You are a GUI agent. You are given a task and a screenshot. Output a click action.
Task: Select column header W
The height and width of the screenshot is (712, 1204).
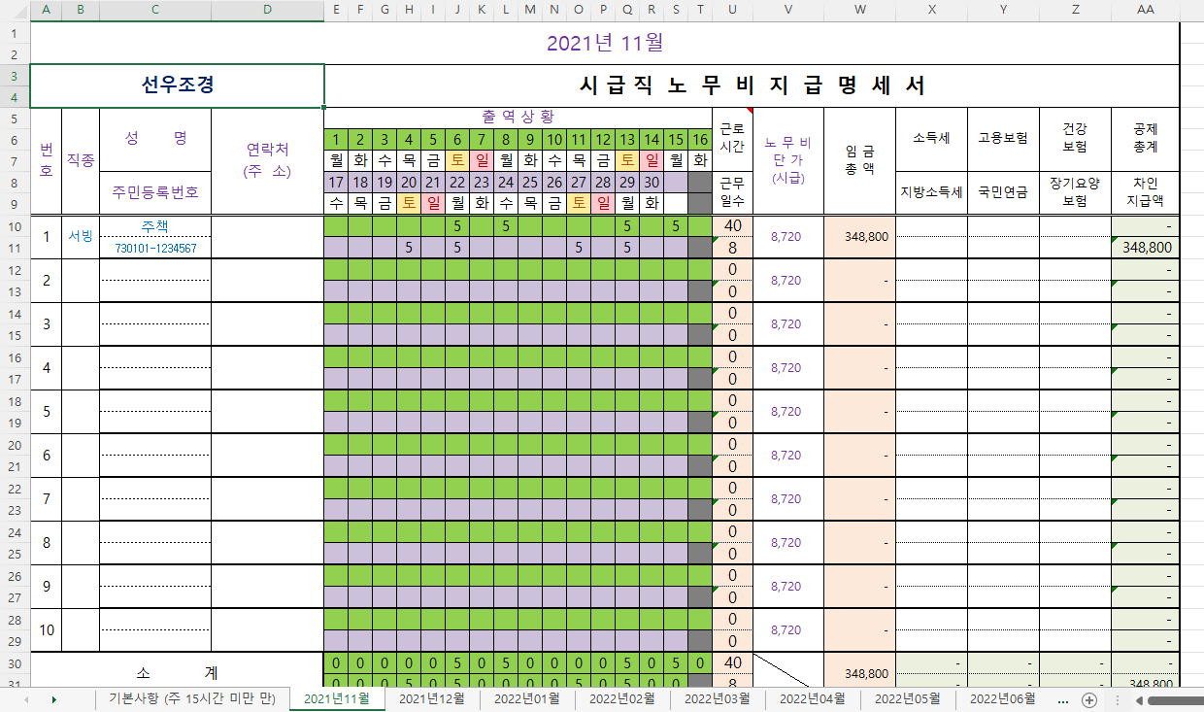[860, 10]
